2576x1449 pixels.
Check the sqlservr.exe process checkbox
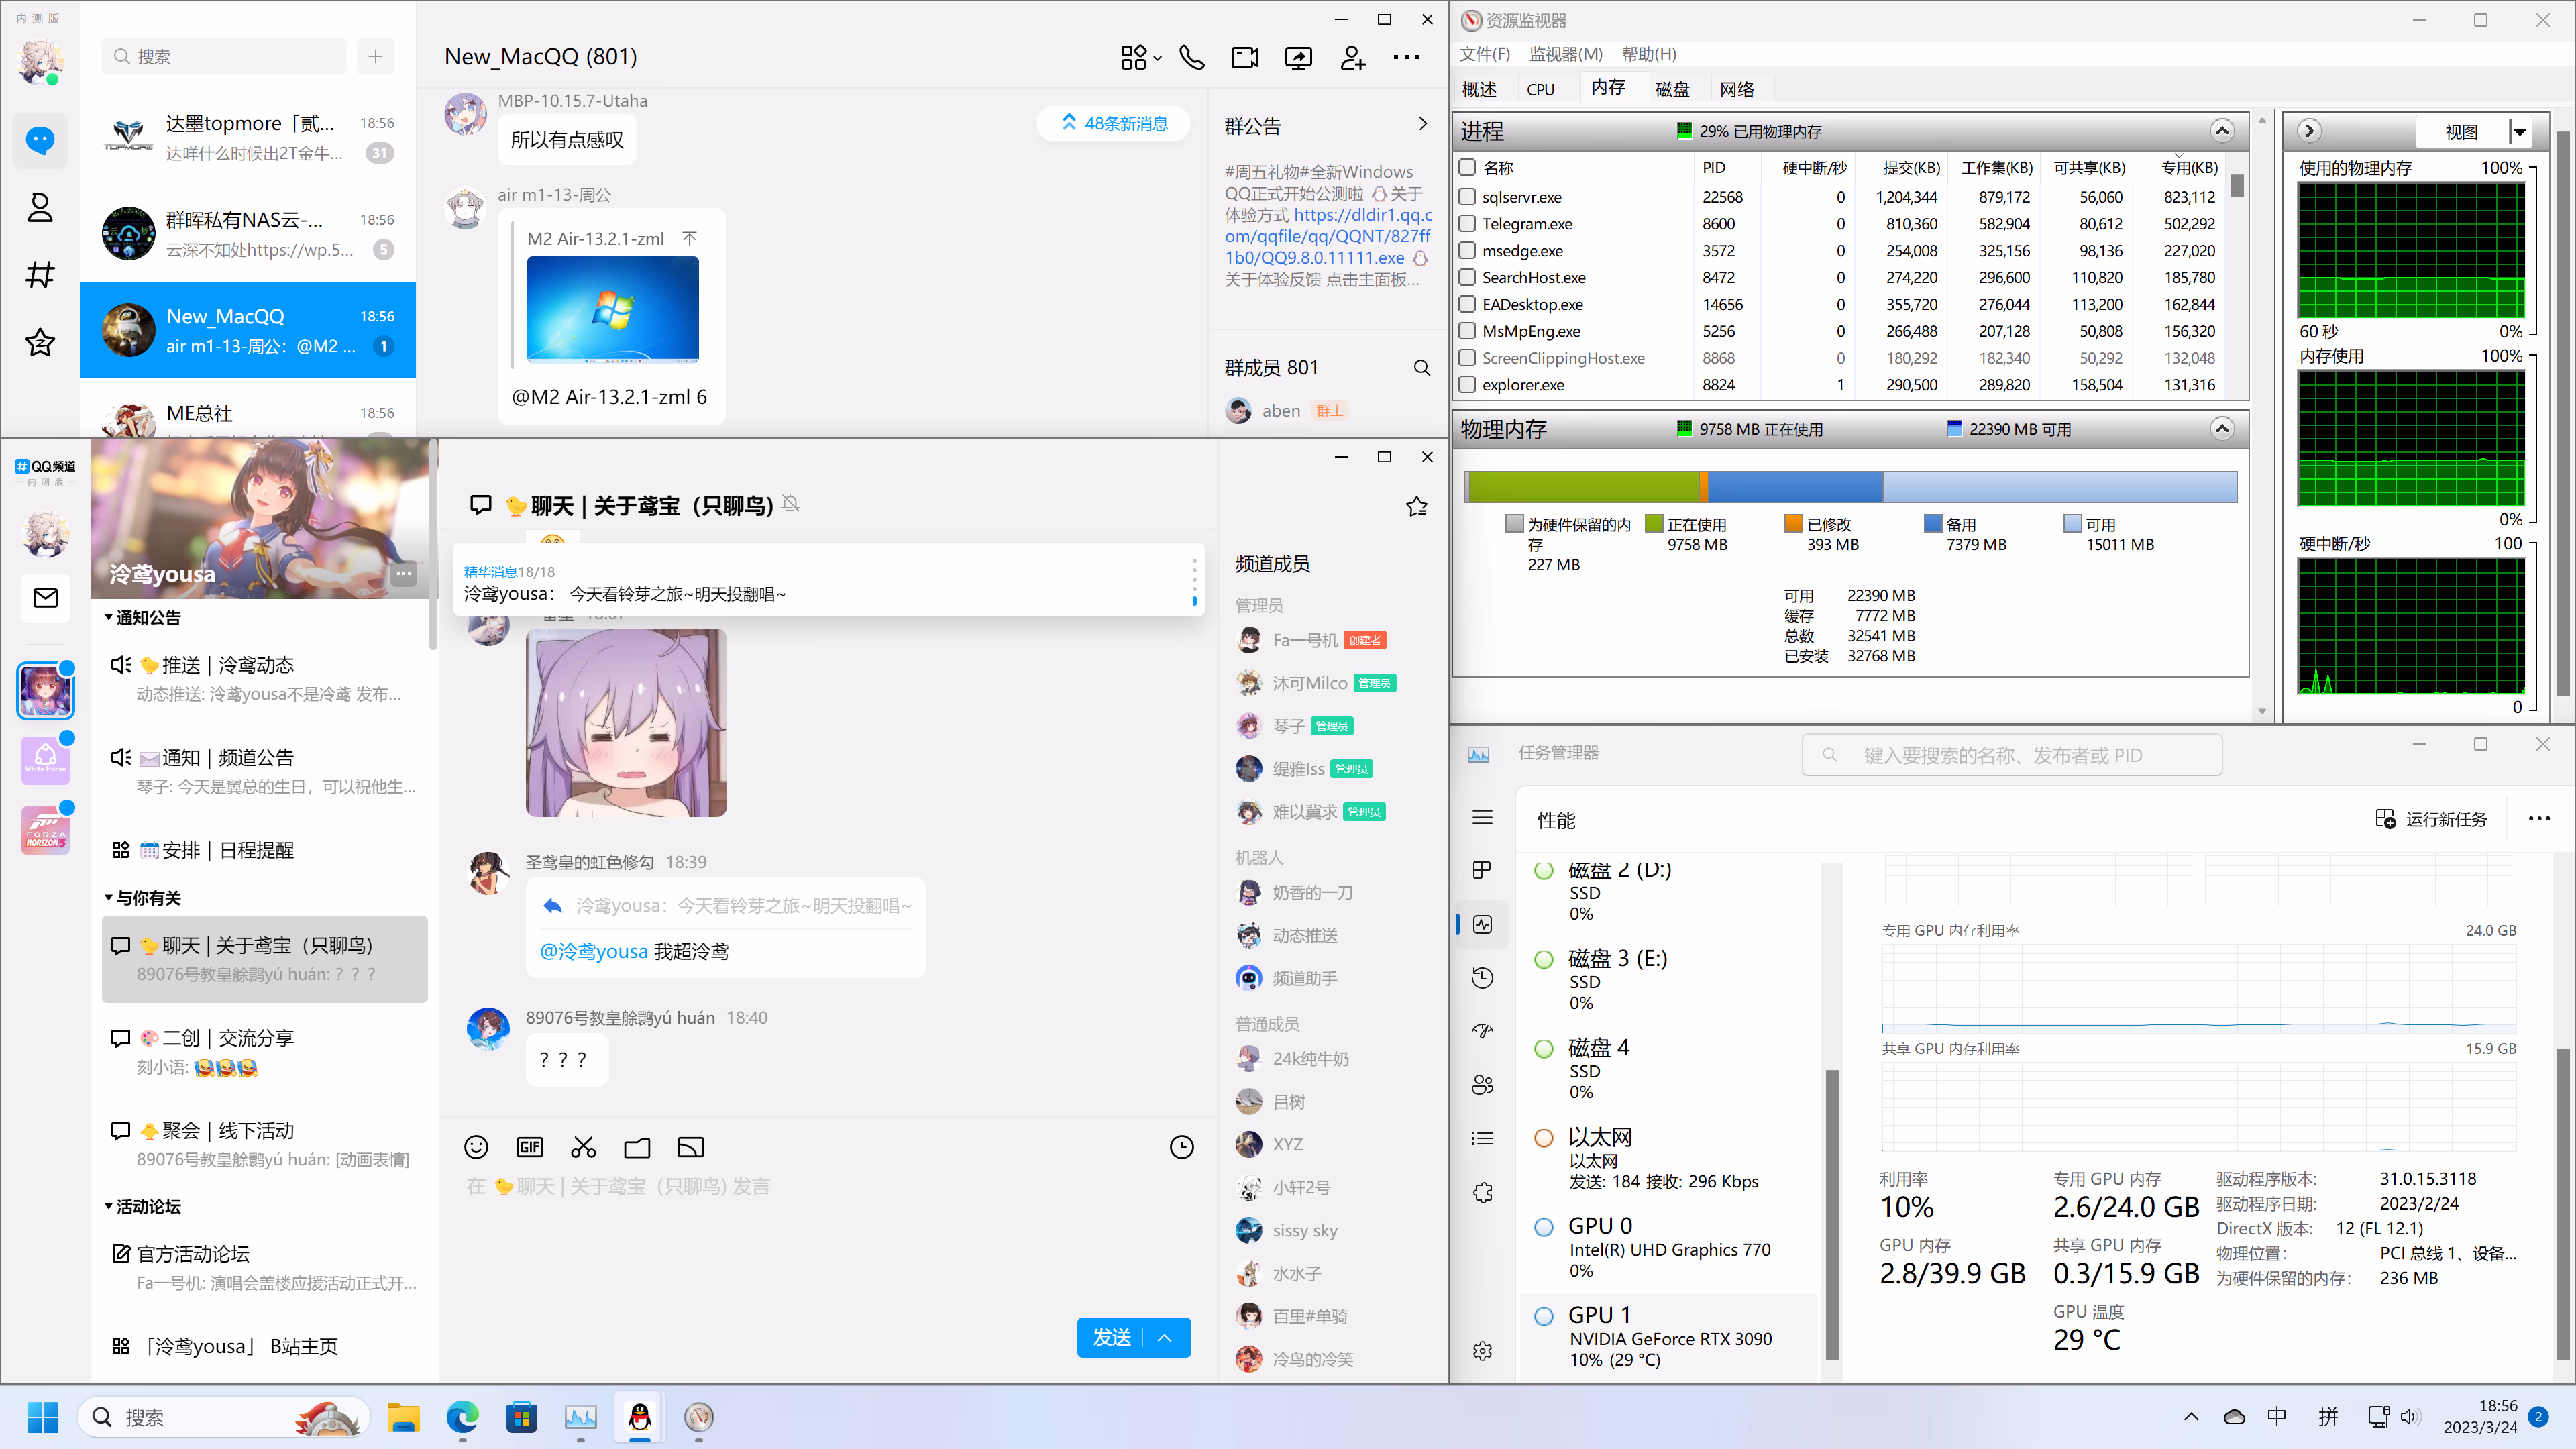click(x=1467, y=197)
